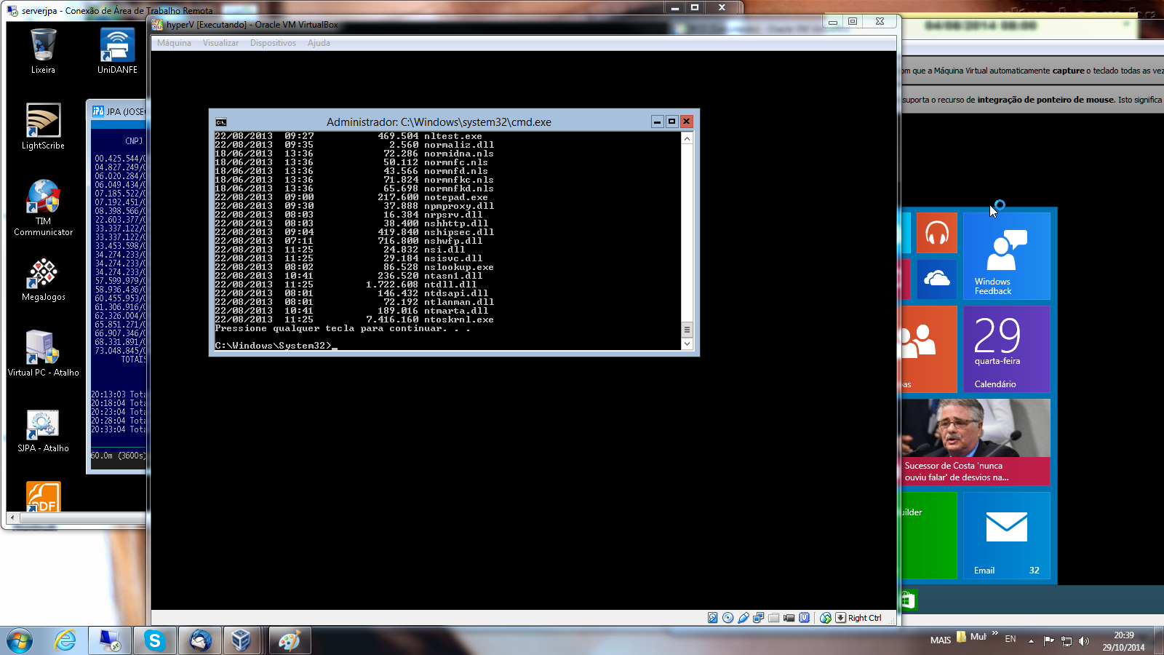
Task: Open the Calendário tile showing 29
Action: [1007, 349]
